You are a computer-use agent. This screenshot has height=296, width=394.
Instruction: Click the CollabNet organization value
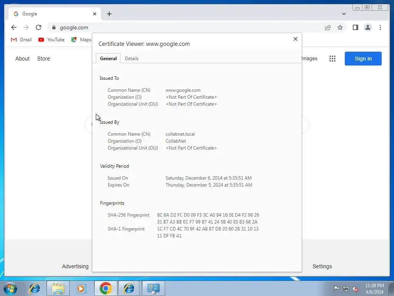point(175,141)
